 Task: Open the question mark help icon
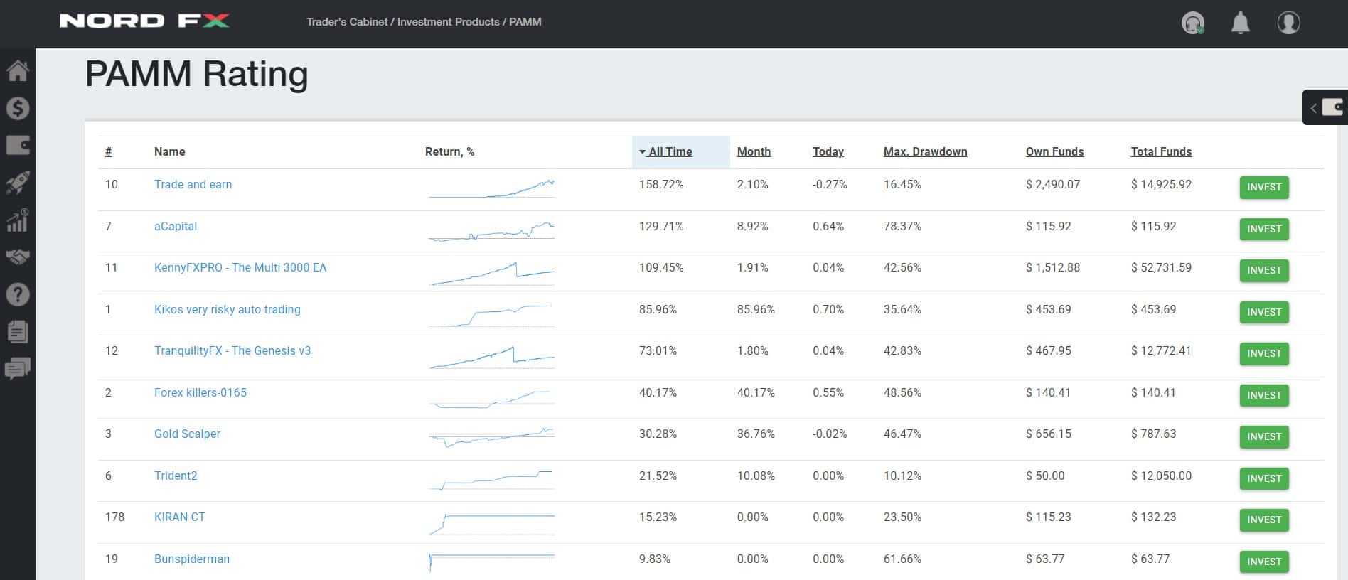tap(18, 294)
